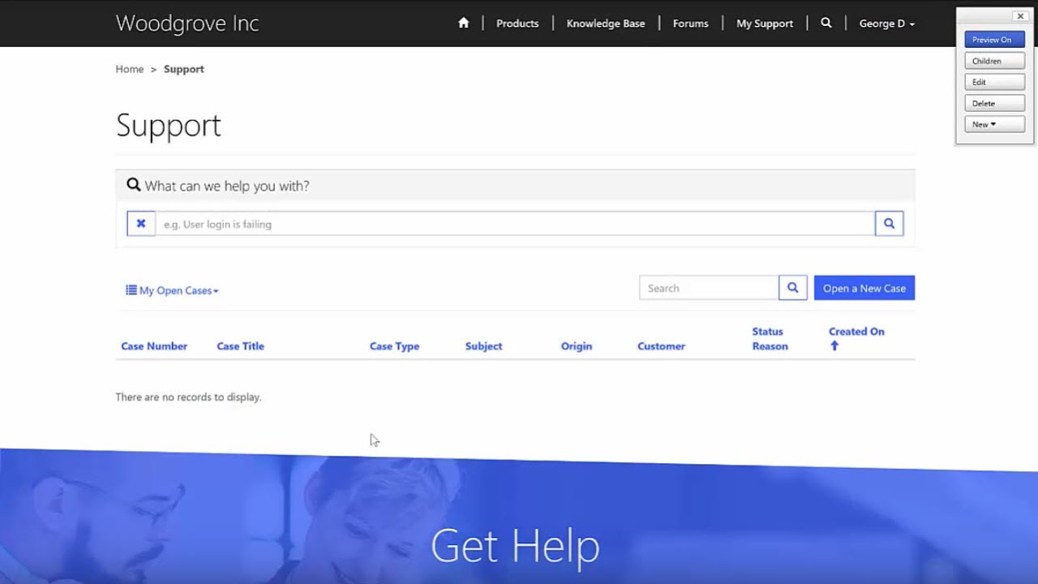This screenshot has width=1038, height=584.
Task: Toggle the Preview On button
Action: 994,40
